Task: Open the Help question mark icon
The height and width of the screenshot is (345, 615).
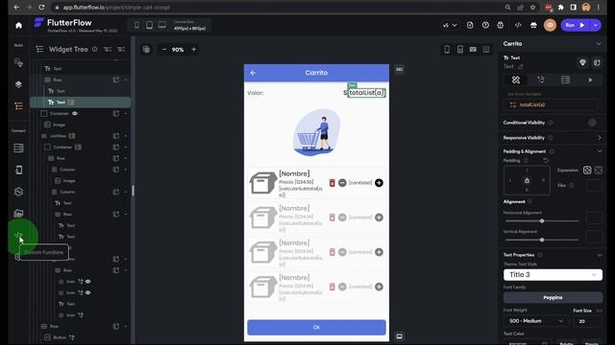Action: 485,25
